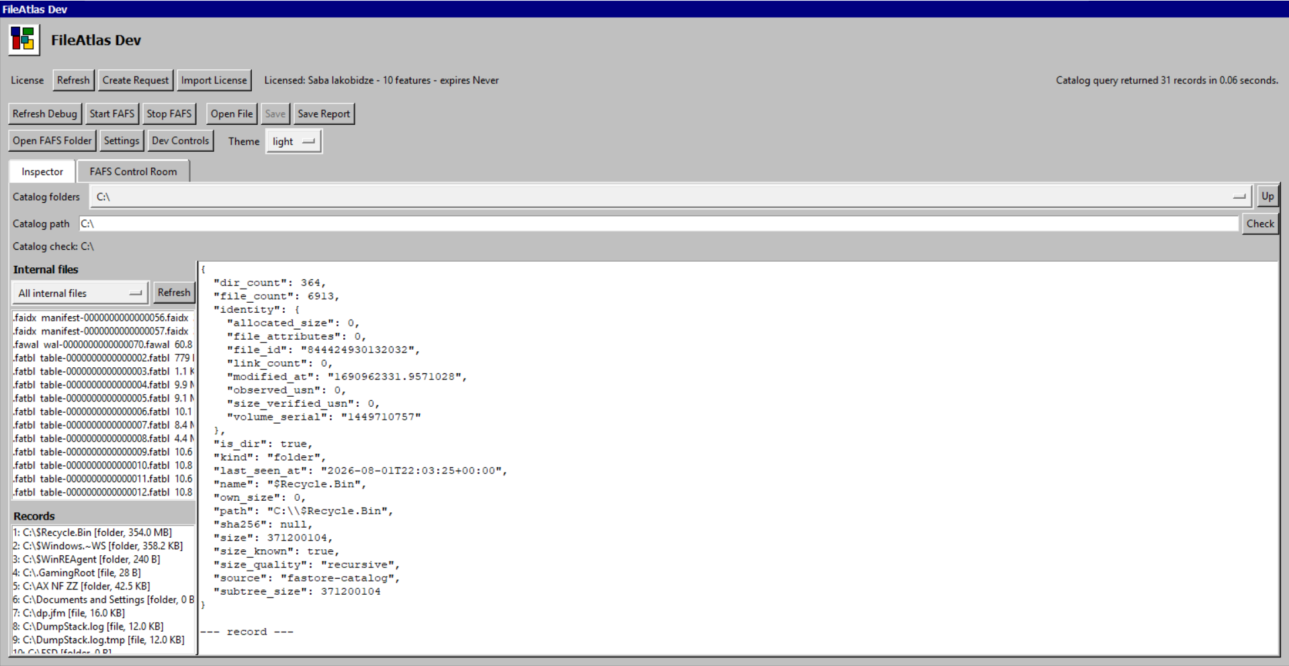Open Dev Controls
Screen dimensions: 1289x666
click(181, 140)
